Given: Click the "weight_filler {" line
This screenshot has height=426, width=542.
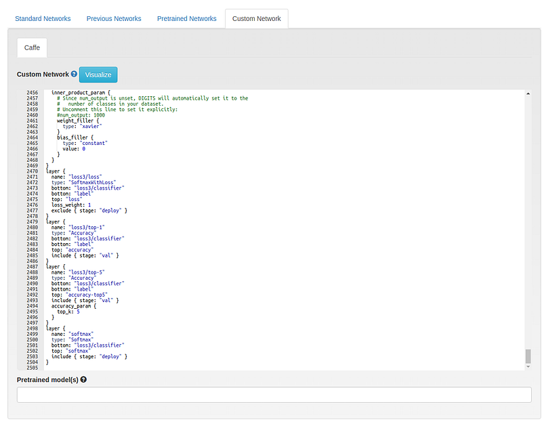Looking at the screenshot, I should (x=78, y=121).
